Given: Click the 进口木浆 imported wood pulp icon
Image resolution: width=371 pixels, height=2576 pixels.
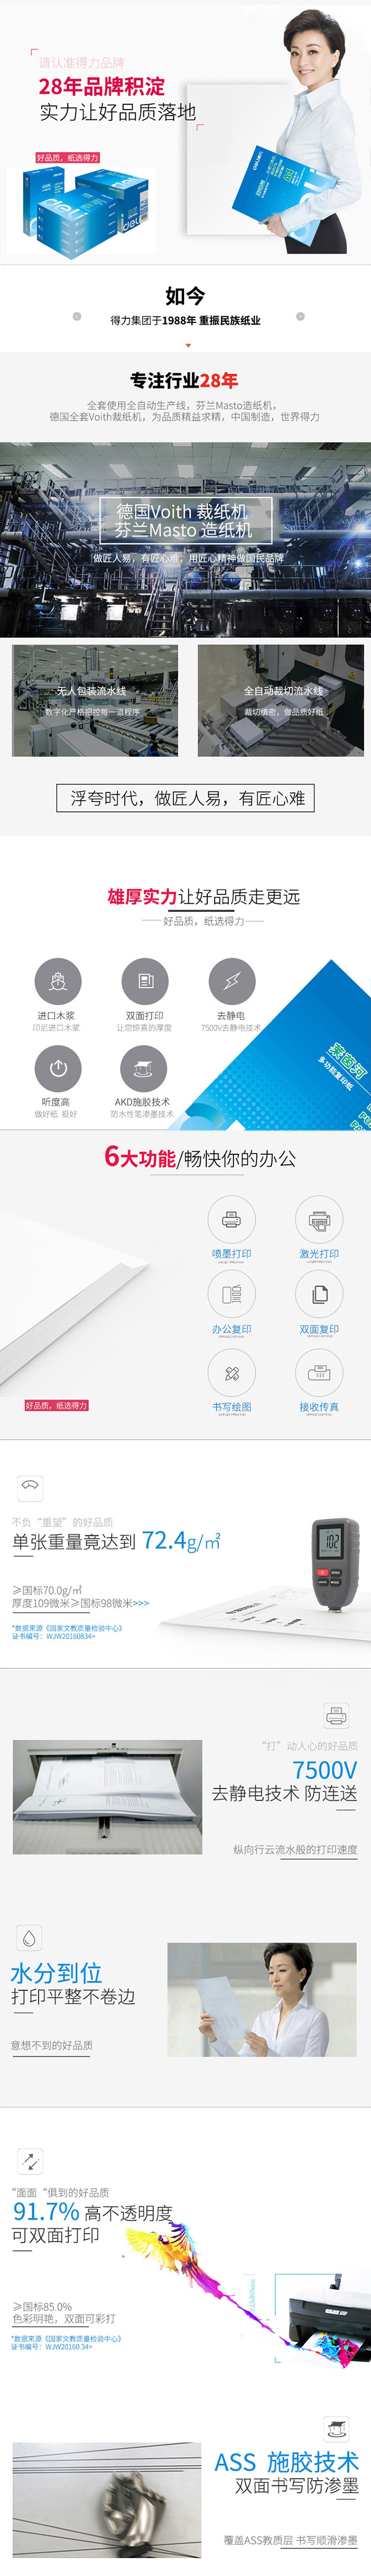Looking at the screenshot, I should pyautogui.click(x=58, y=981).
